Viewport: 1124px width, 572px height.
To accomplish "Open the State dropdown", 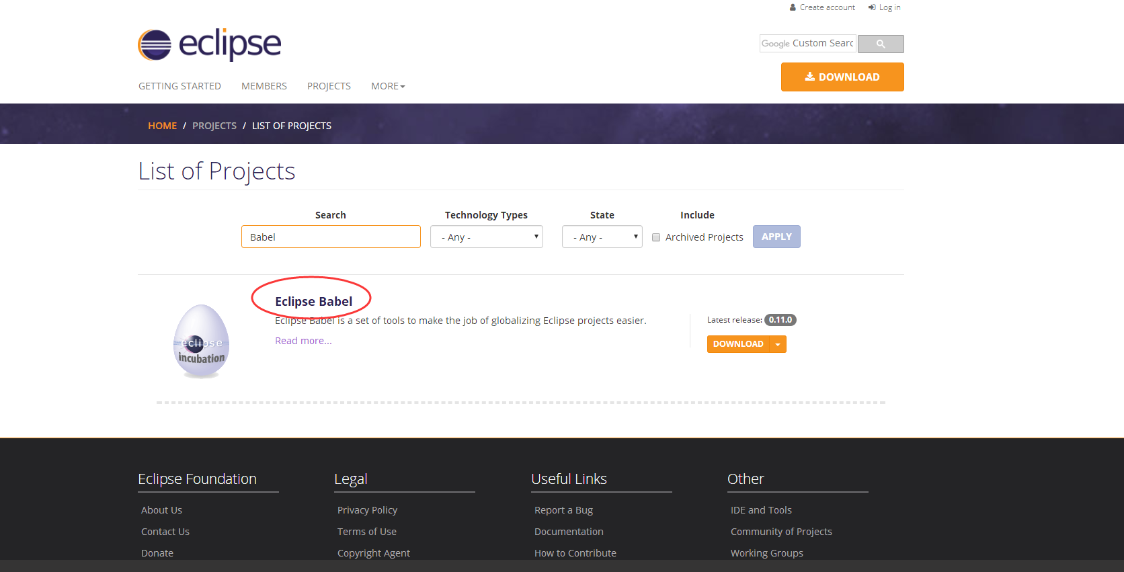I will click(x=602, y=237).
